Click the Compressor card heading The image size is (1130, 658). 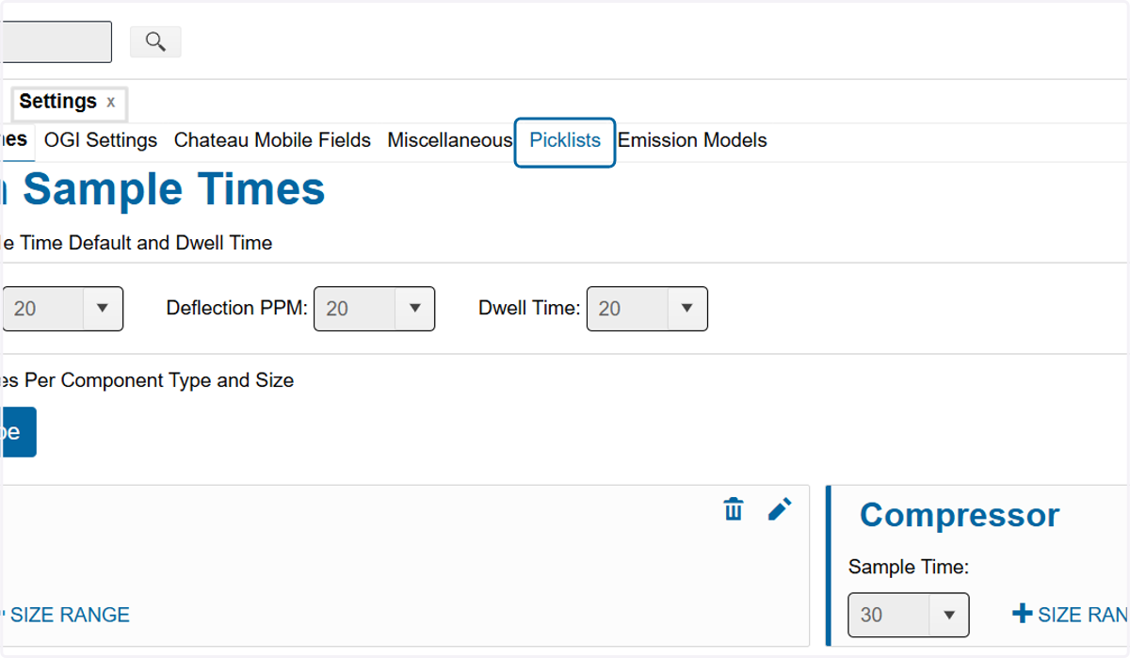coord(960,515)
